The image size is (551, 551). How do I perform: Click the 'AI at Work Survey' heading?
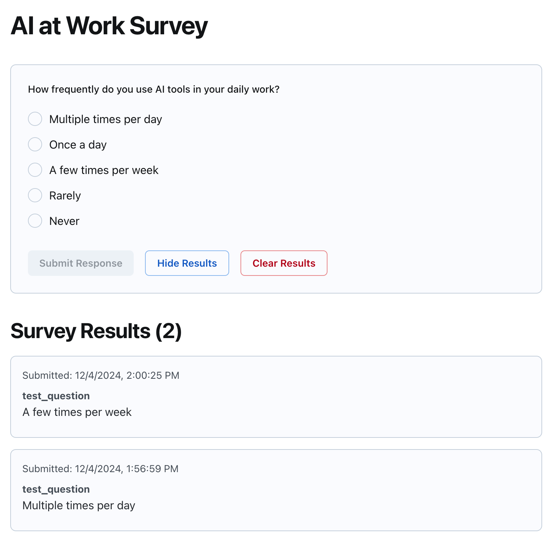coord(109,25)
